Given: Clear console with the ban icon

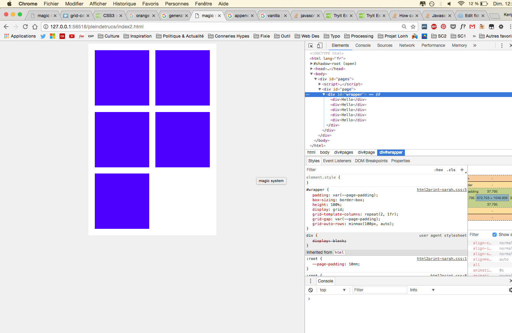Looking at the screenshot, I should (x=310, y=290).
